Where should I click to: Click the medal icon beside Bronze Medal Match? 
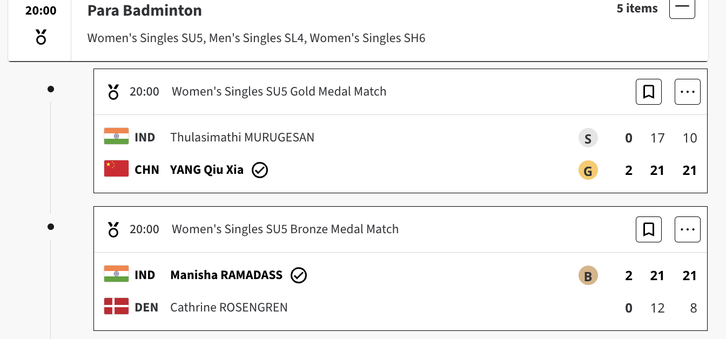[113, 229]
